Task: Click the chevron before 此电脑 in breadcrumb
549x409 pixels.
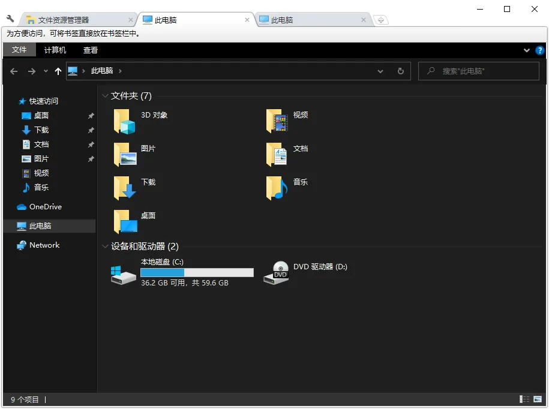Action: (83, 71)
